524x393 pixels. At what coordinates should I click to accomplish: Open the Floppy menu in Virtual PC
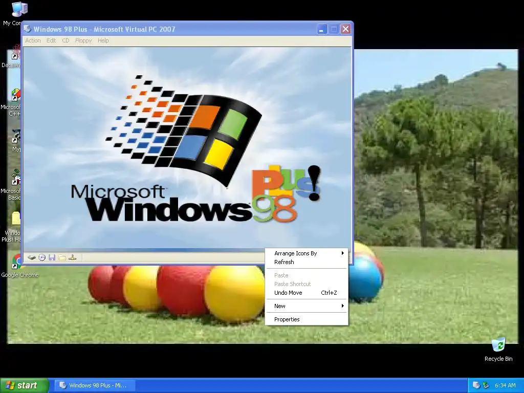[x=83, y=40]
